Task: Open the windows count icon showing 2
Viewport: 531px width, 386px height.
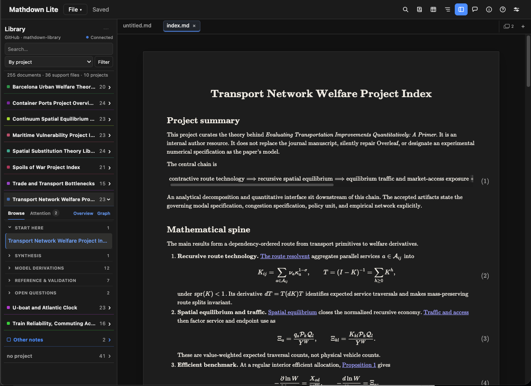Action: pos(509,26)
